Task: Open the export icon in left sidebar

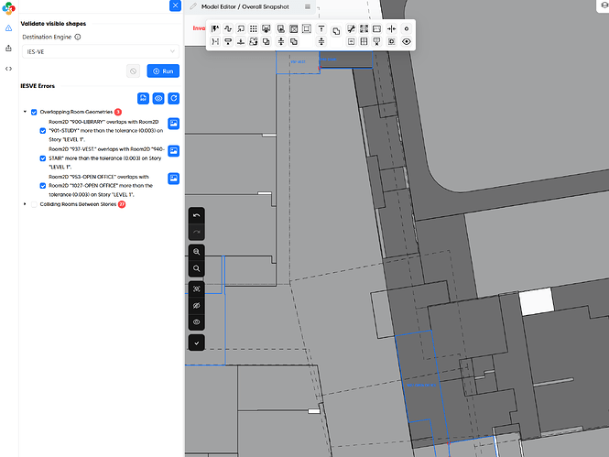Action: pyautogui.click(x=8, y=48)
